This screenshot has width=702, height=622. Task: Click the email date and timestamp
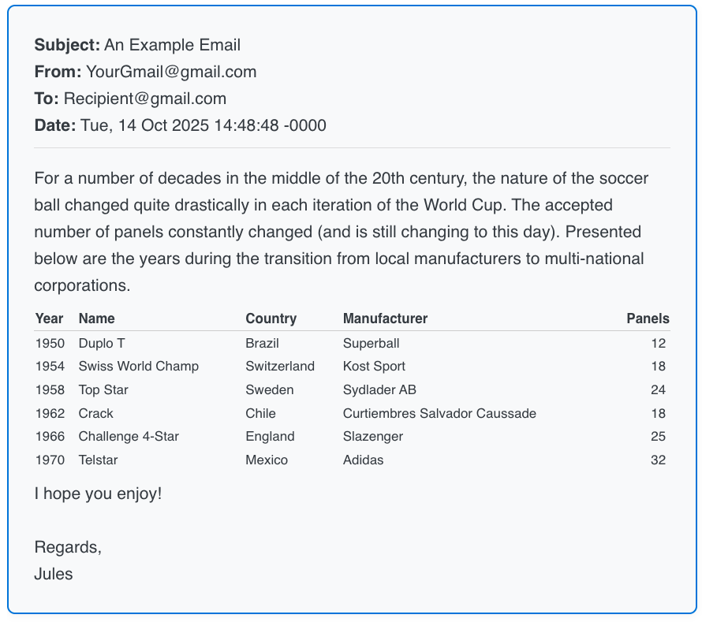204,125
